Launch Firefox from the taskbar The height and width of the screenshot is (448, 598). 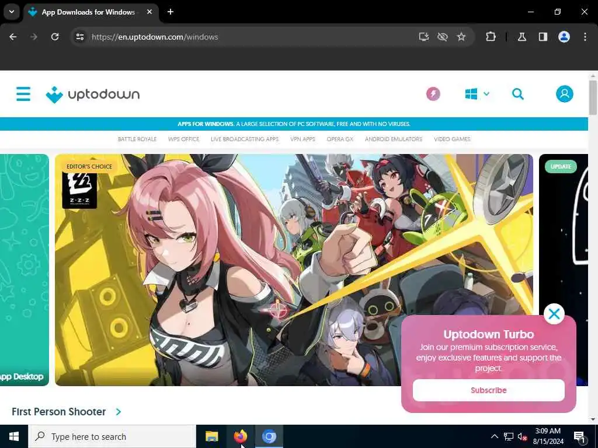tap(240, 436)
